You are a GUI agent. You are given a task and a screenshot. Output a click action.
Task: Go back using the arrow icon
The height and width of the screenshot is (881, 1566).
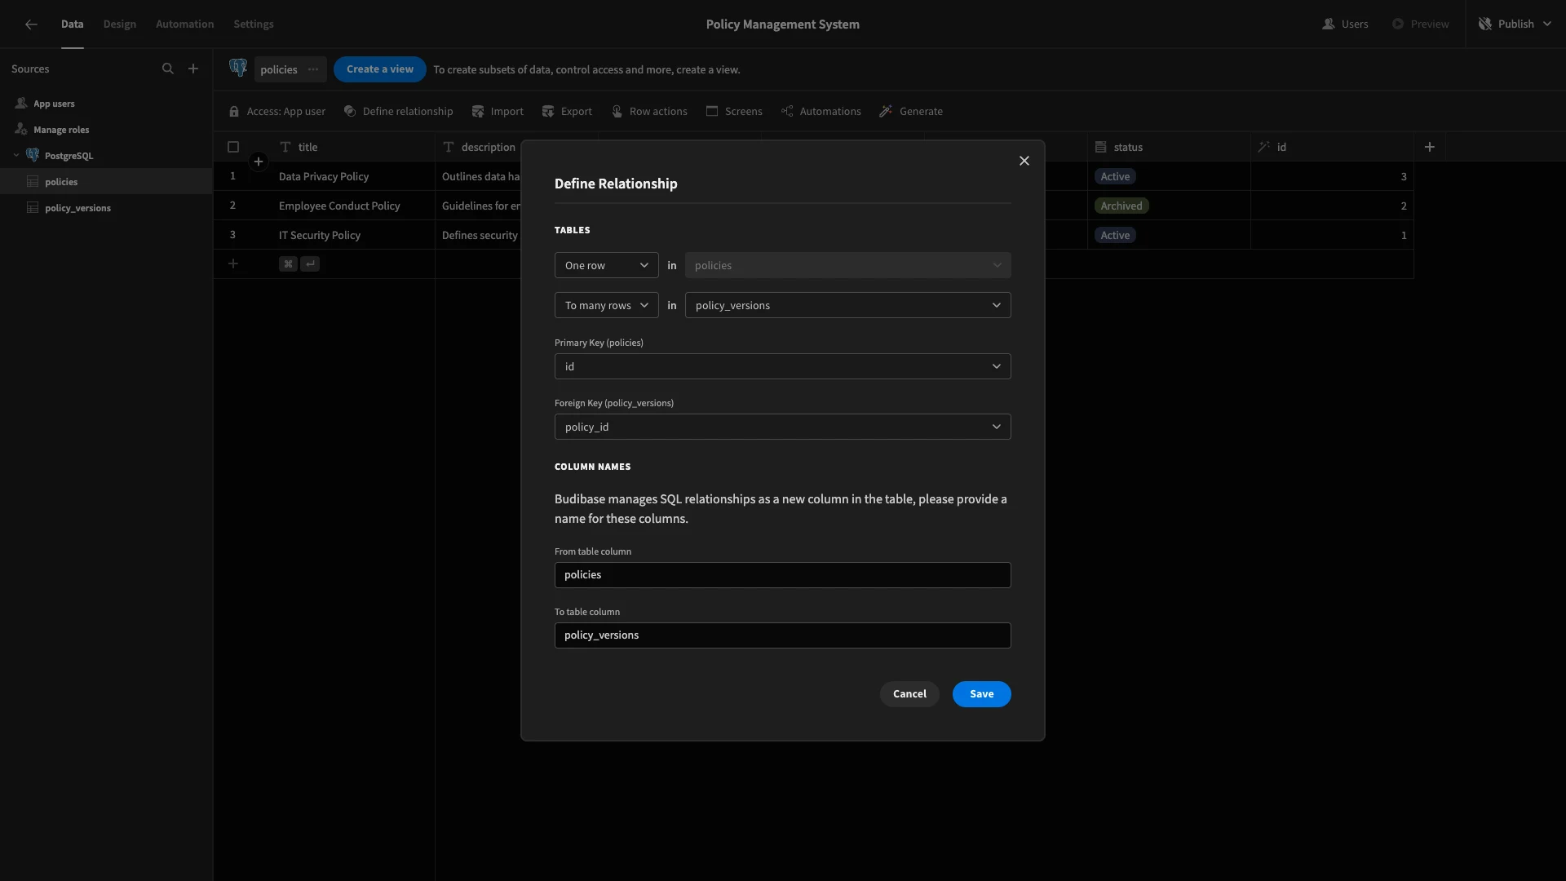31,24
